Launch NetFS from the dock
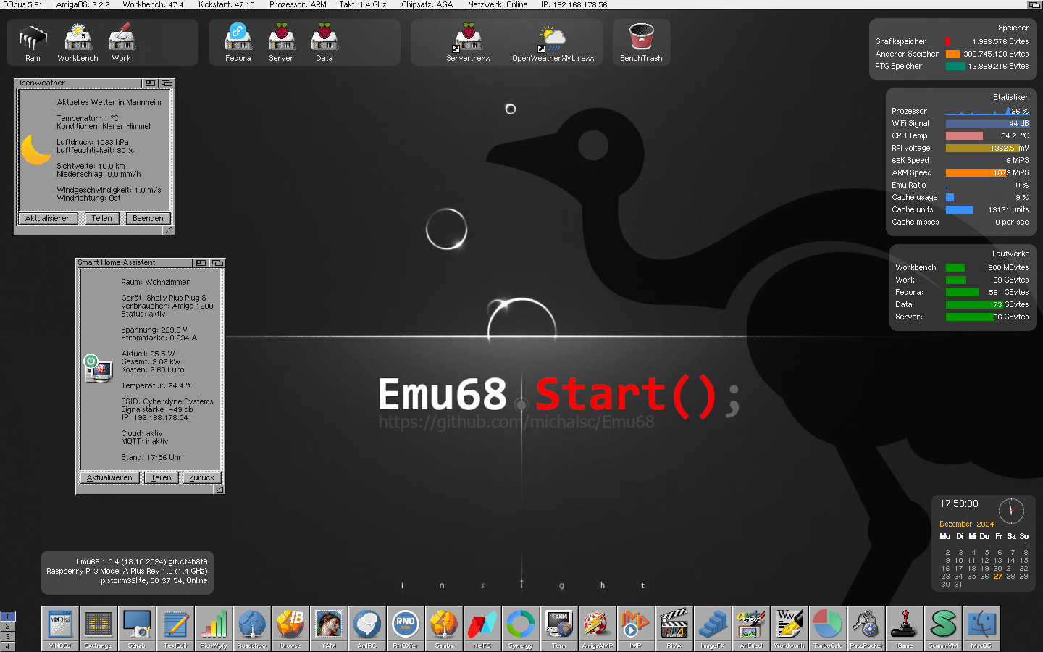The height and width of the screenshot is (652, 1043). [x=482, y=628]
